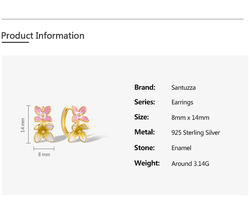Select the Earrings series value
Image resolution: width=250 pixels, height=213 pixels.
click(182, 103)
